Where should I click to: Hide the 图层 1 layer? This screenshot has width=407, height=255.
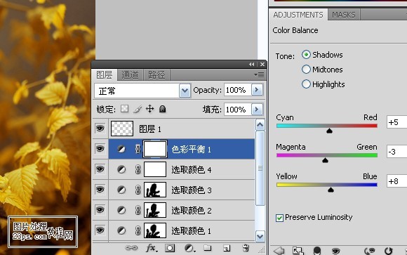click(x=100, y=129)
